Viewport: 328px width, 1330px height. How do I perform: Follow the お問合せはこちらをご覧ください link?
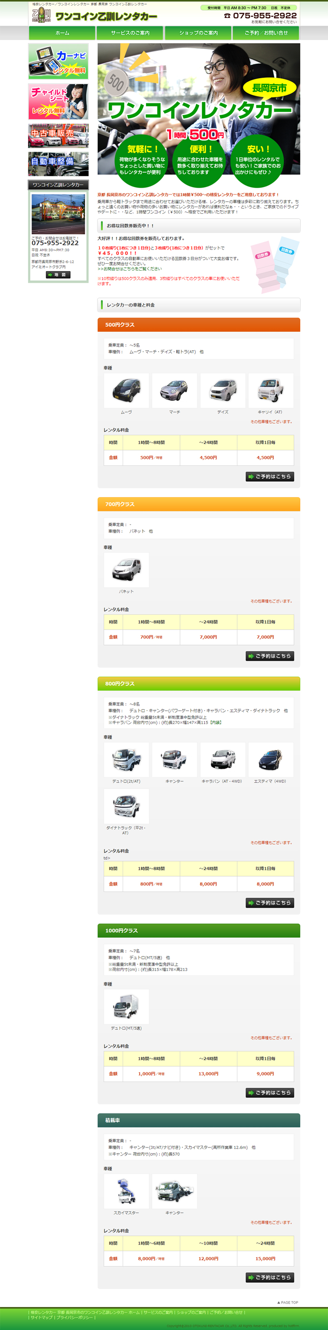(x=130, y=269)
